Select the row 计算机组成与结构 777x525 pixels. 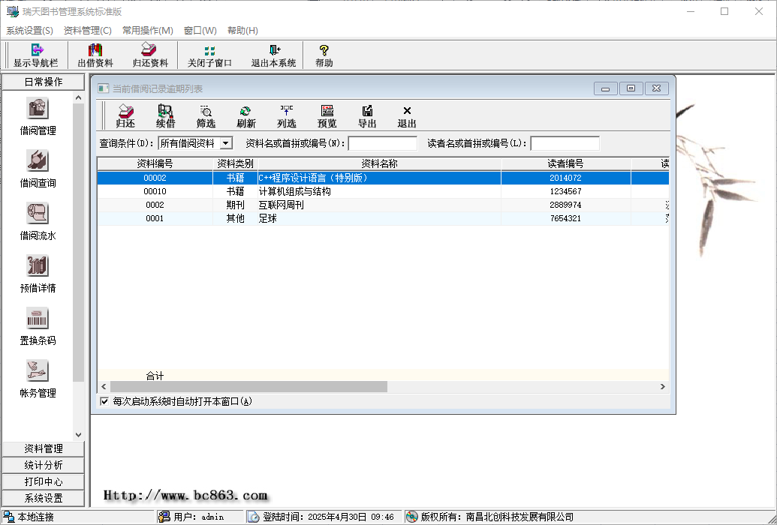coord(383,191)
